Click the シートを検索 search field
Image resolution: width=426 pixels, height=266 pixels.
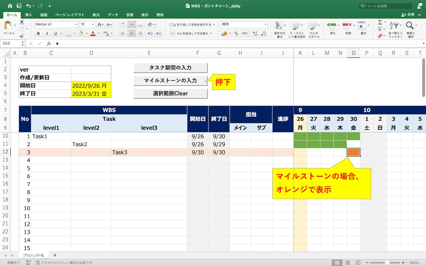[x=386, y=6]
